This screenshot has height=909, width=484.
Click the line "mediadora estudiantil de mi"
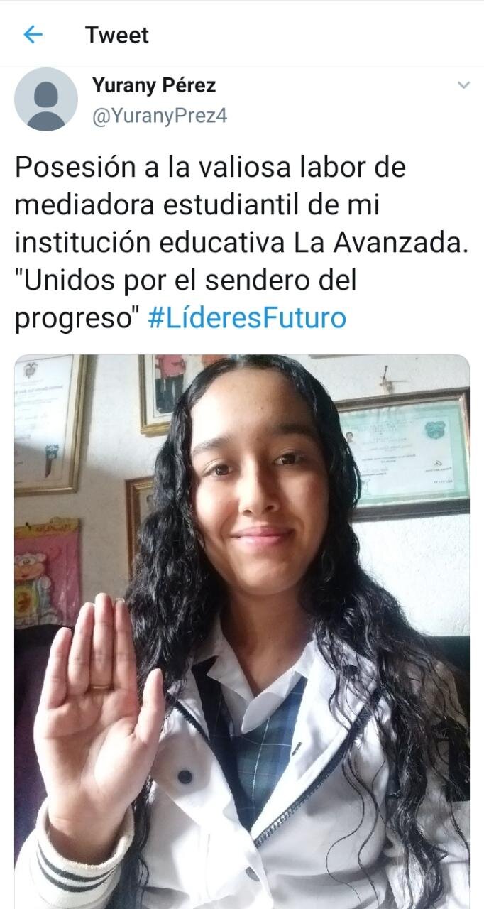tap(197, 205)
